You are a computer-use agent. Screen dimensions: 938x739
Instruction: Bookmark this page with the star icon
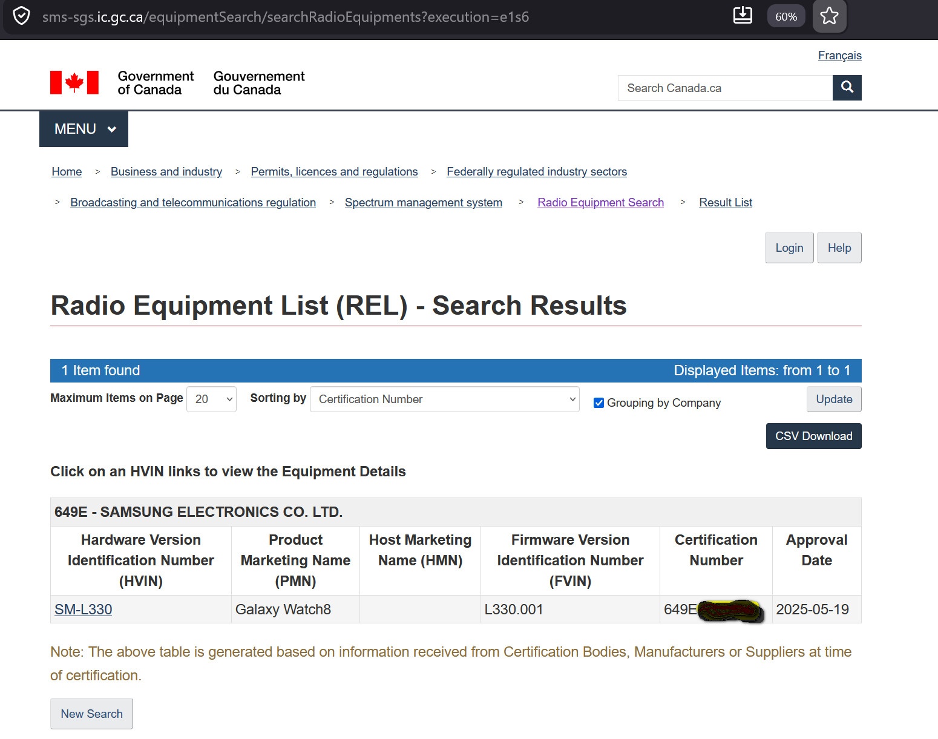coord(829,16)
